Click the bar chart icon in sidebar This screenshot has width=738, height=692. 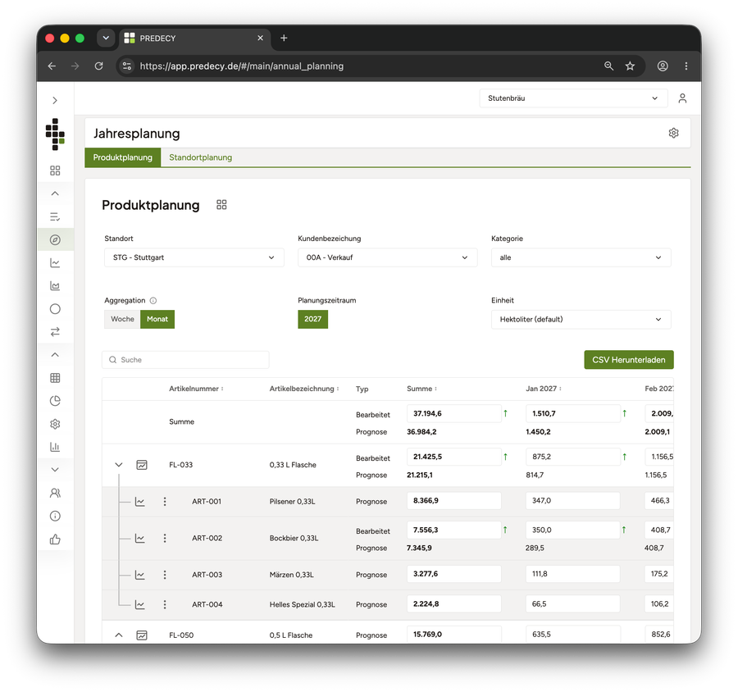click(x=55, y=447)
